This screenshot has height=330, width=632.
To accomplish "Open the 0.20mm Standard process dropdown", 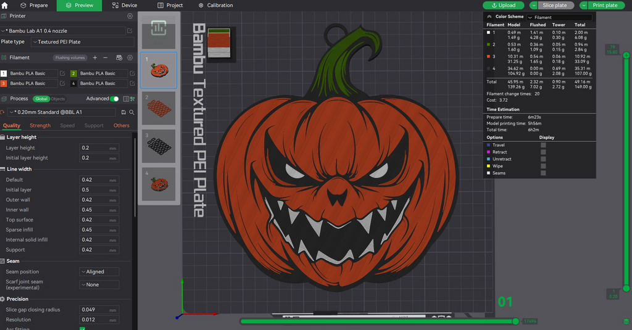I will pyautogui.click(x=62, y=112).
